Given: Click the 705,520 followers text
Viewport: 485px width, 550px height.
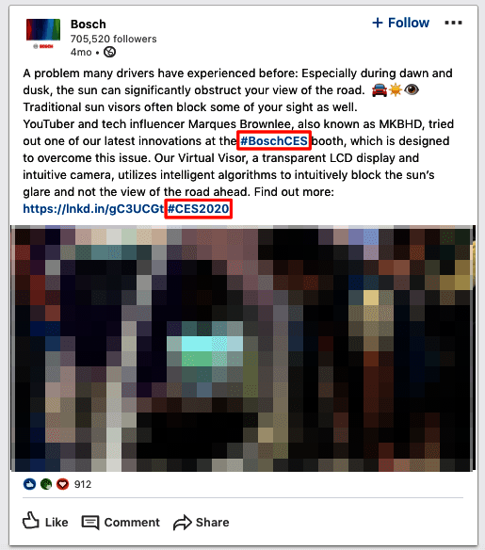Looking at the screenshot, I should pos(114,39).
